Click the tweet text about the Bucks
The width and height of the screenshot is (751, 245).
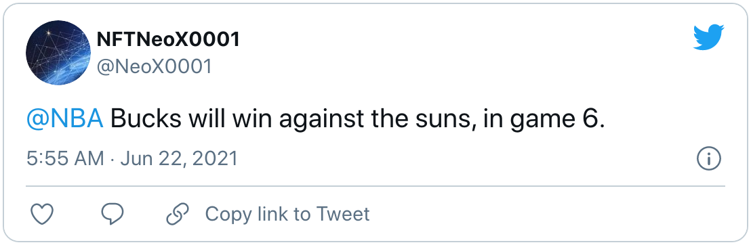(316, 120)
